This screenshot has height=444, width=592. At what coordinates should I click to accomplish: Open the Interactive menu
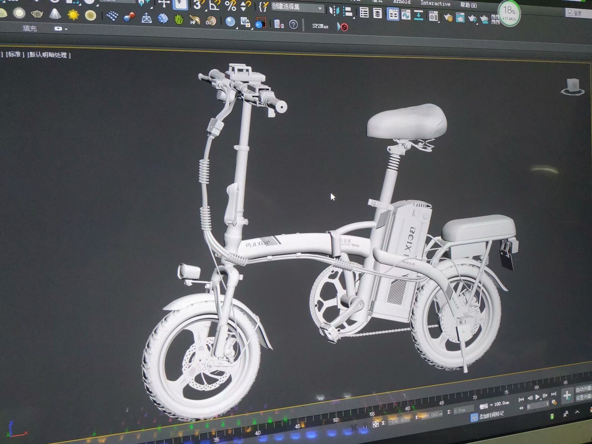click(435, 3)
